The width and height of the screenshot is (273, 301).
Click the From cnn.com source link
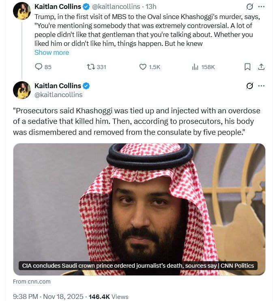point(32,282)
